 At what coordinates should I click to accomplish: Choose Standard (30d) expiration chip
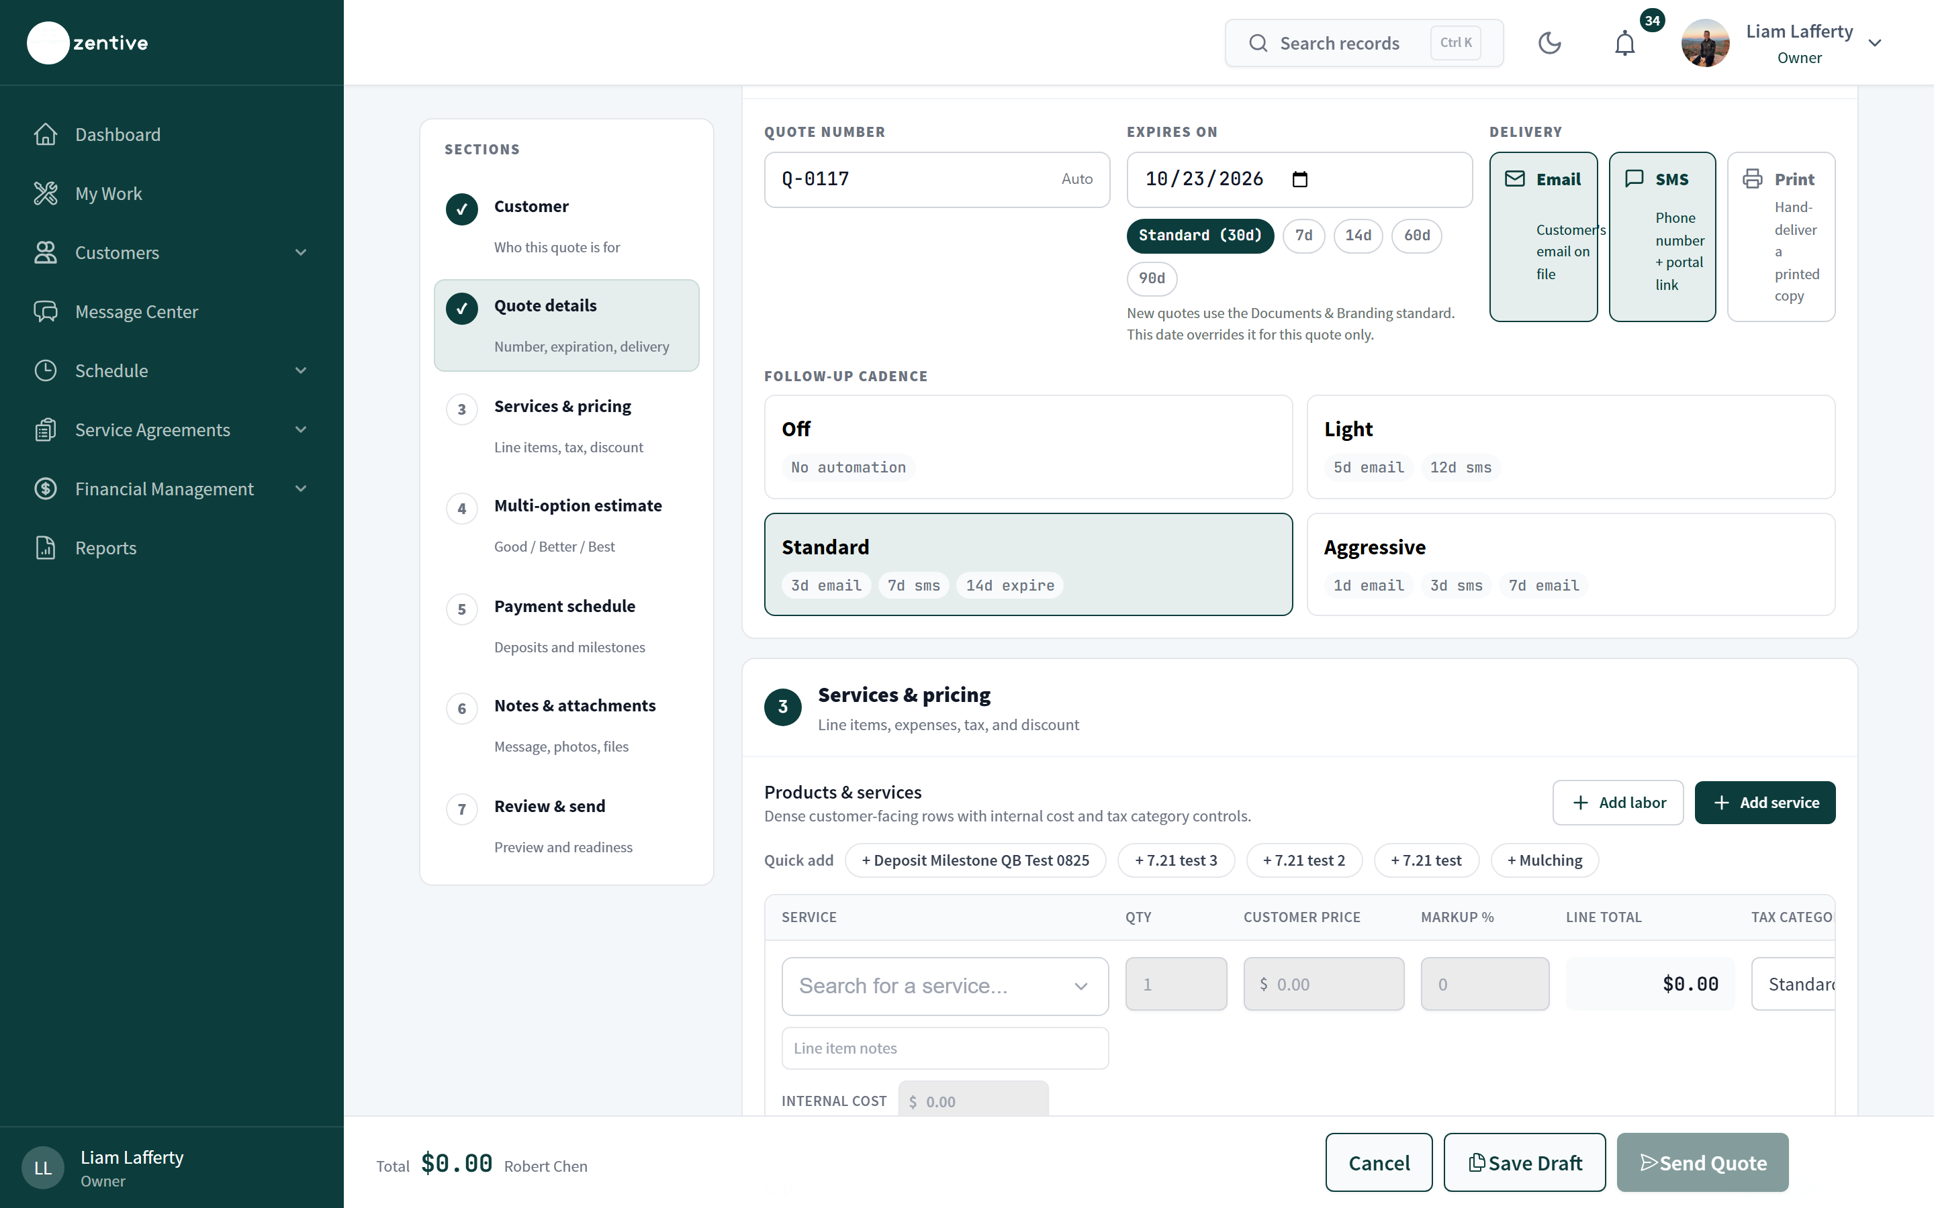coord(1199,236)
